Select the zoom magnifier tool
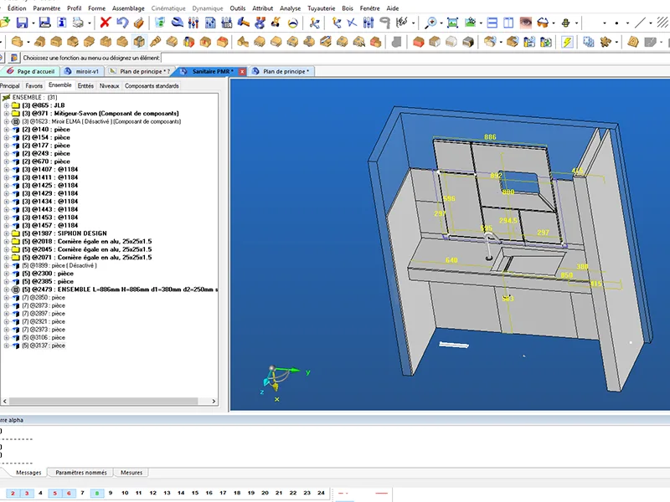This screenshot has width=670, height=502. click(431, 23)
